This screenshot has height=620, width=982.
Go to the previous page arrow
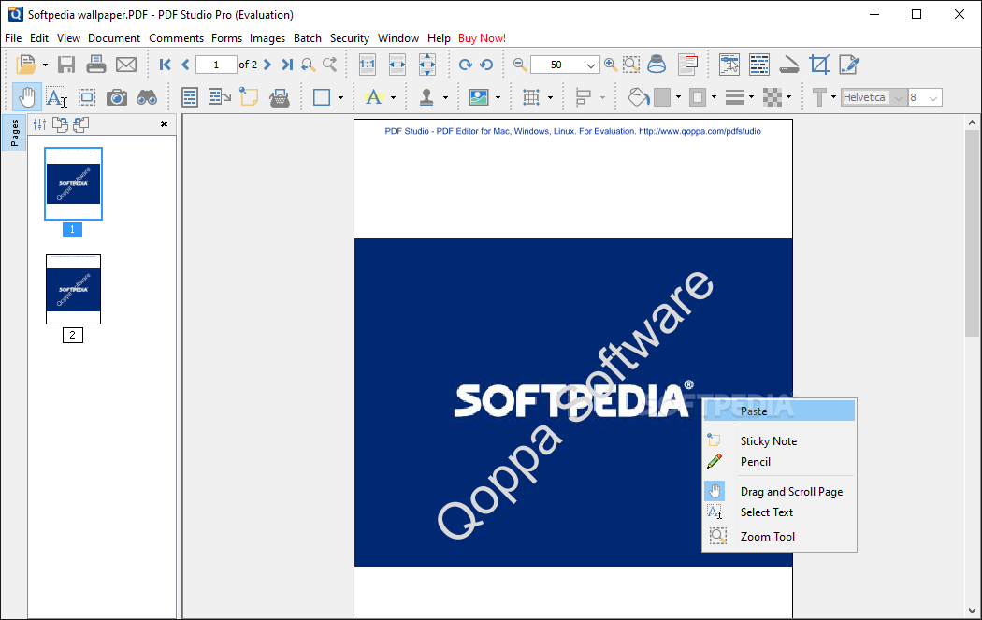pyautogui.click(x=185, y=65)
